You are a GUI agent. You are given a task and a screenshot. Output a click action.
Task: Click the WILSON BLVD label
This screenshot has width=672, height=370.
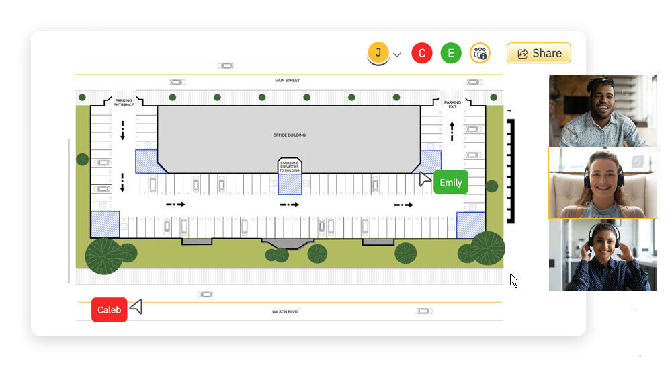point(284,312)
